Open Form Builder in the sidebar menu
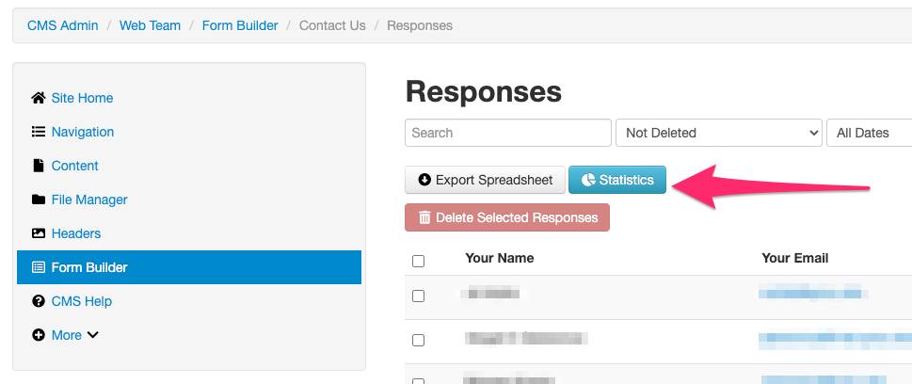 click(x=89, y=267)
